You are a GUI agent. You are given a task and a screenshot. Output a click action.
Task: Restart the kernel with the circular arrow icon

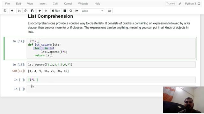pyautogui.click(x=71, y=11)
